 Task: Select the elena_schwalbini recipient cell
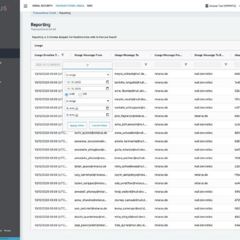click(x=131, y=133)
